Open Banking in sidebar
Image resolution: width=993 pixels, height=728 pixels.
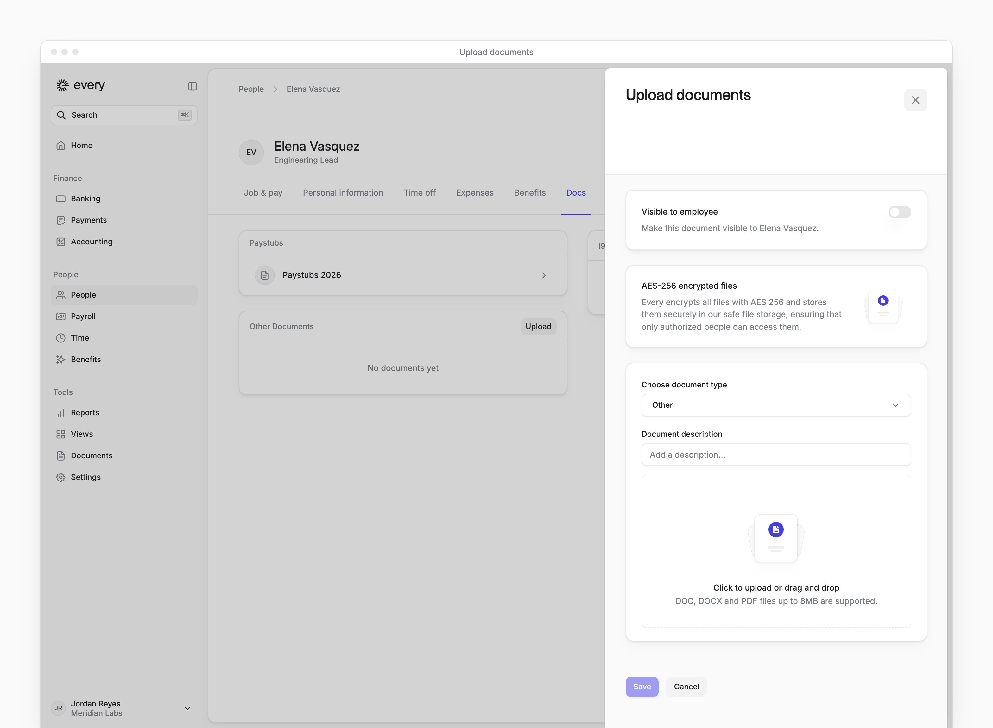124,199
